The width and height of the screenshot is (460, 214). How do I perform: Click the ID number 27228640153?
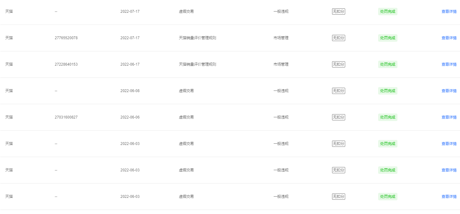(66, 64)
